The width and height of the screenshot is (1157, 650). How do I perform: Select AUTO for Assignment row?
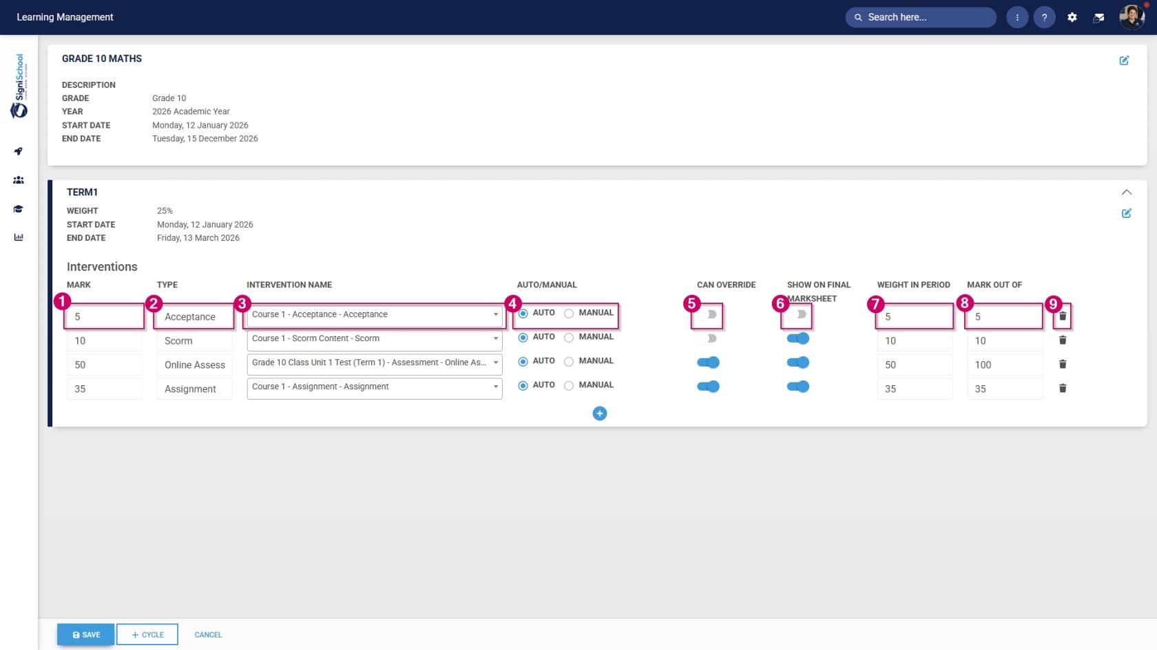523,386
